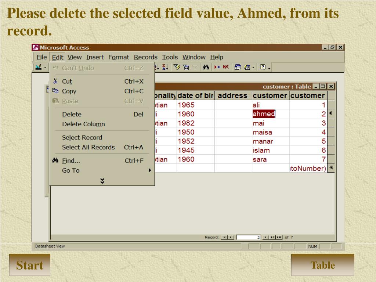The image size is (376, 282).
Task: Click the Database Window toolbar icon
Action: pyautogui.click(x=238, y=67)
